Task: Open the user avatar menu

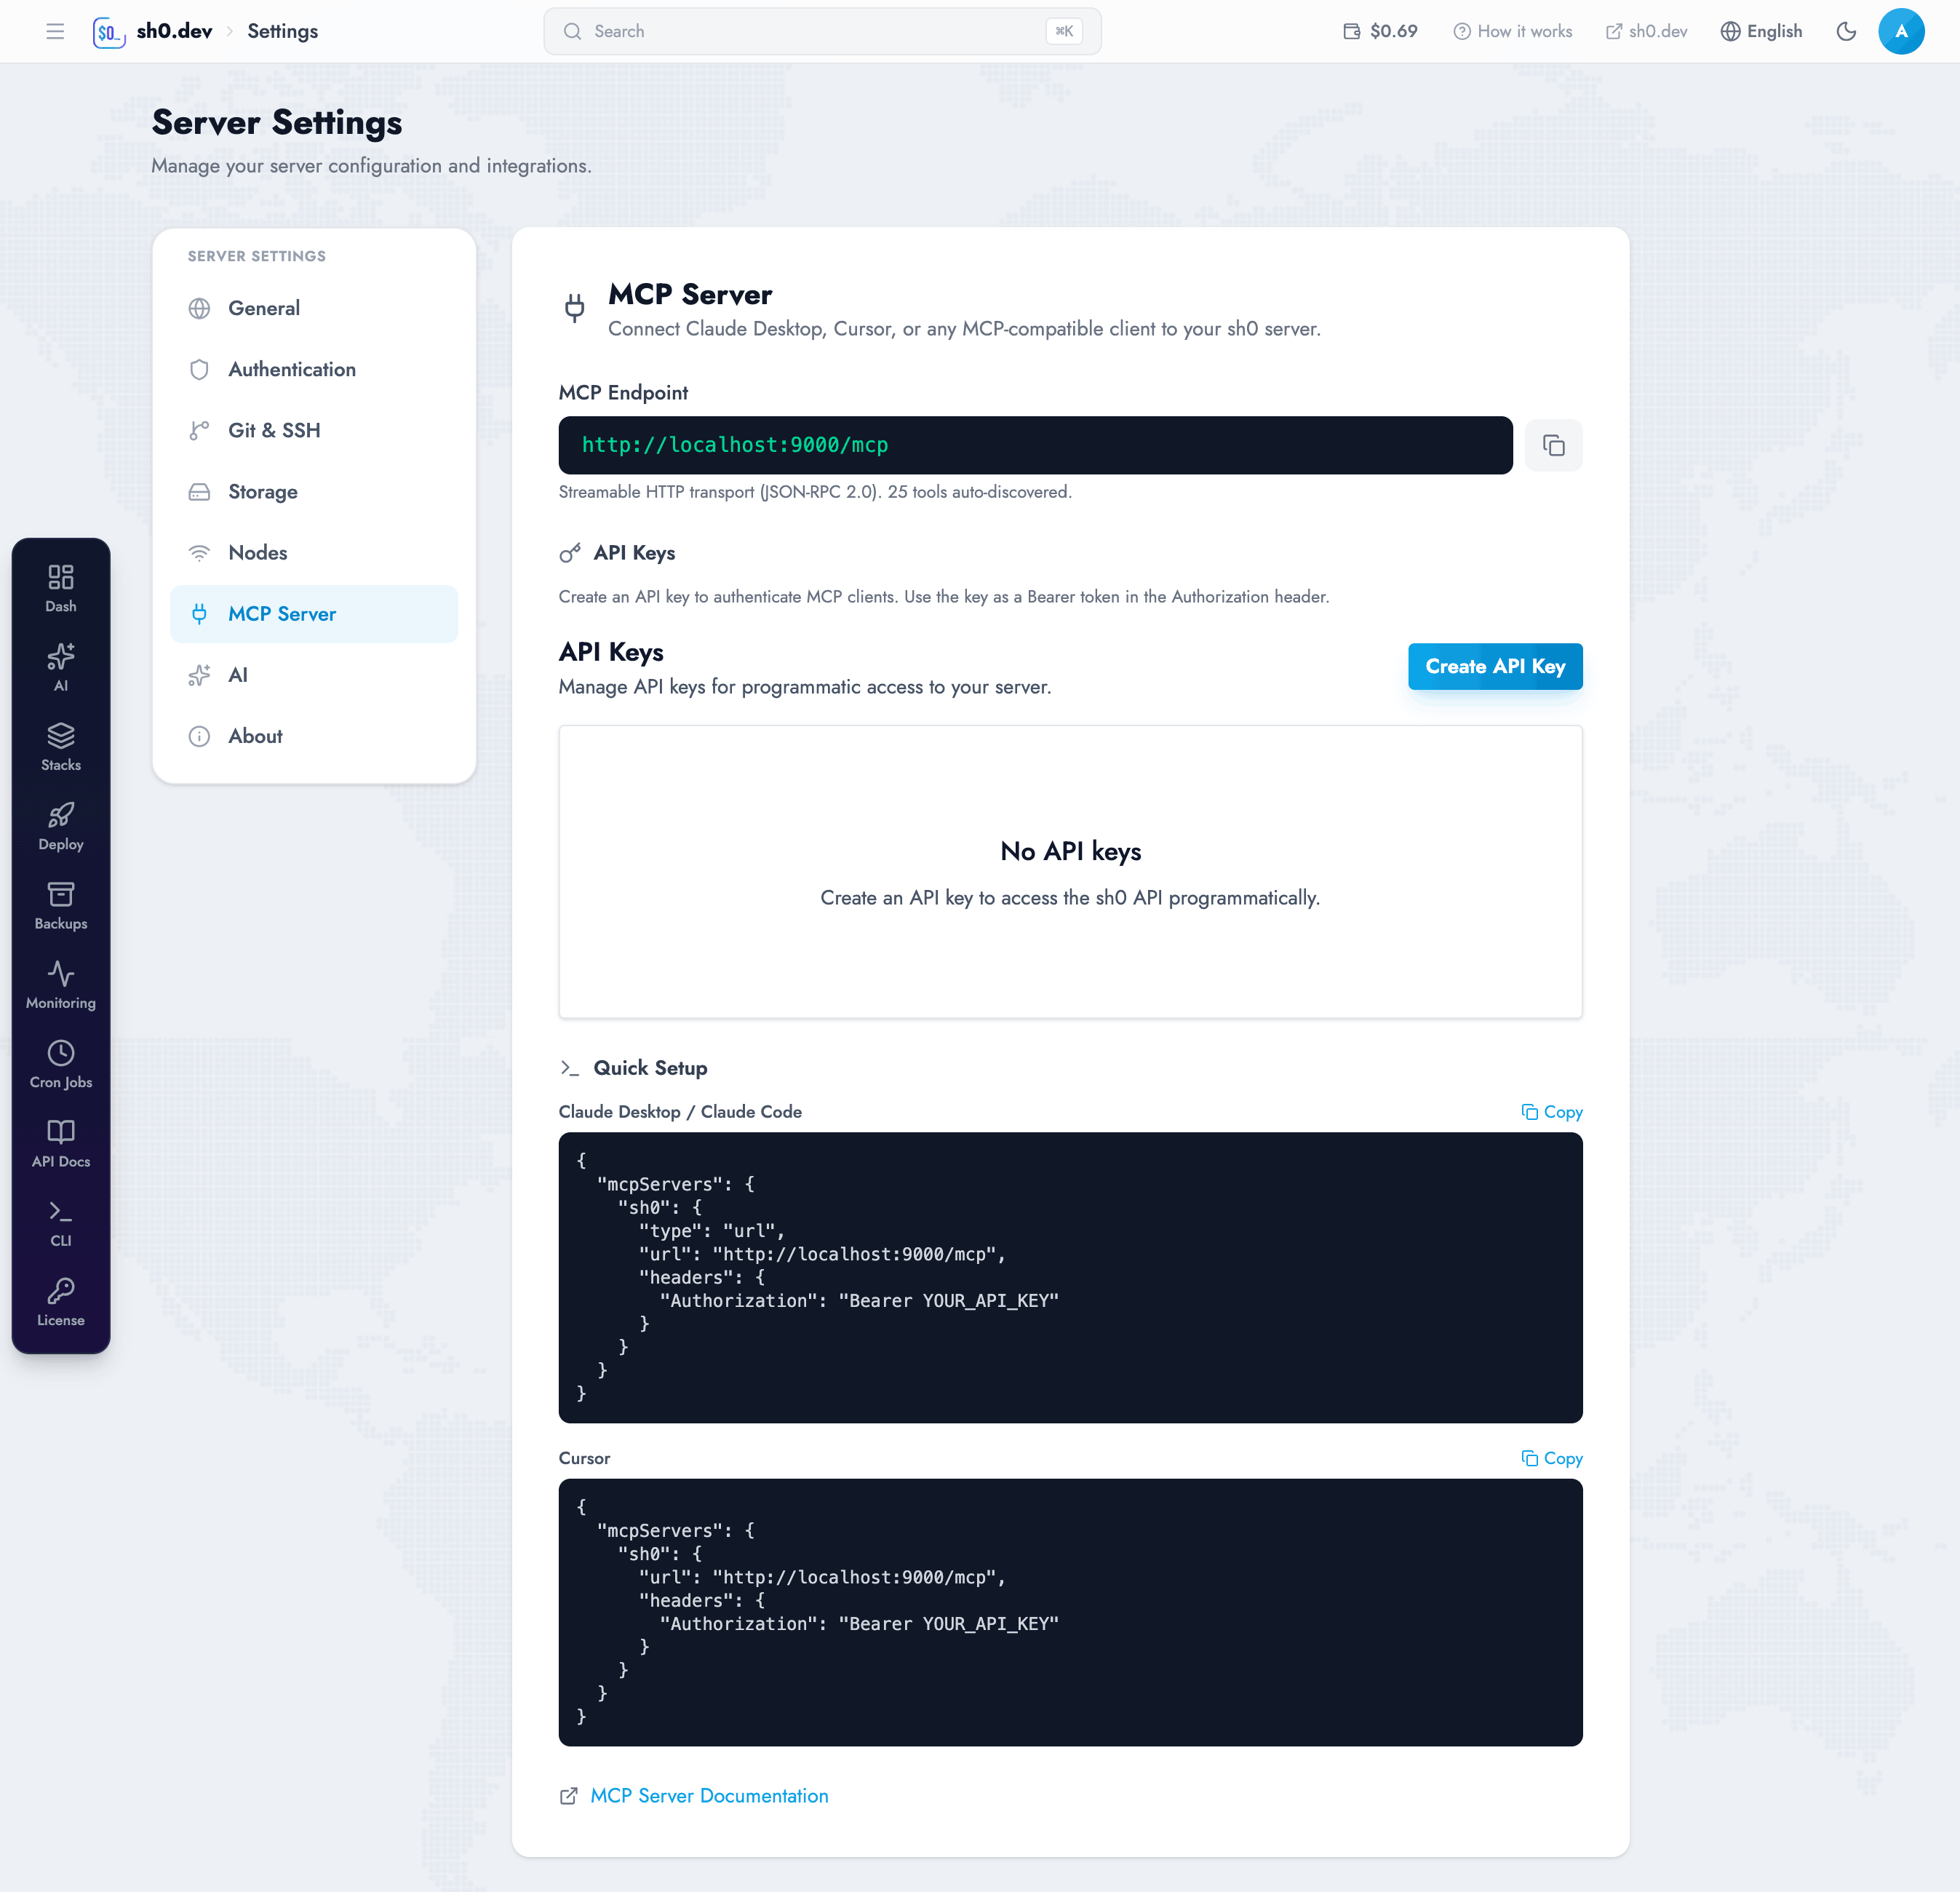Action: (x=1901, y=31)
